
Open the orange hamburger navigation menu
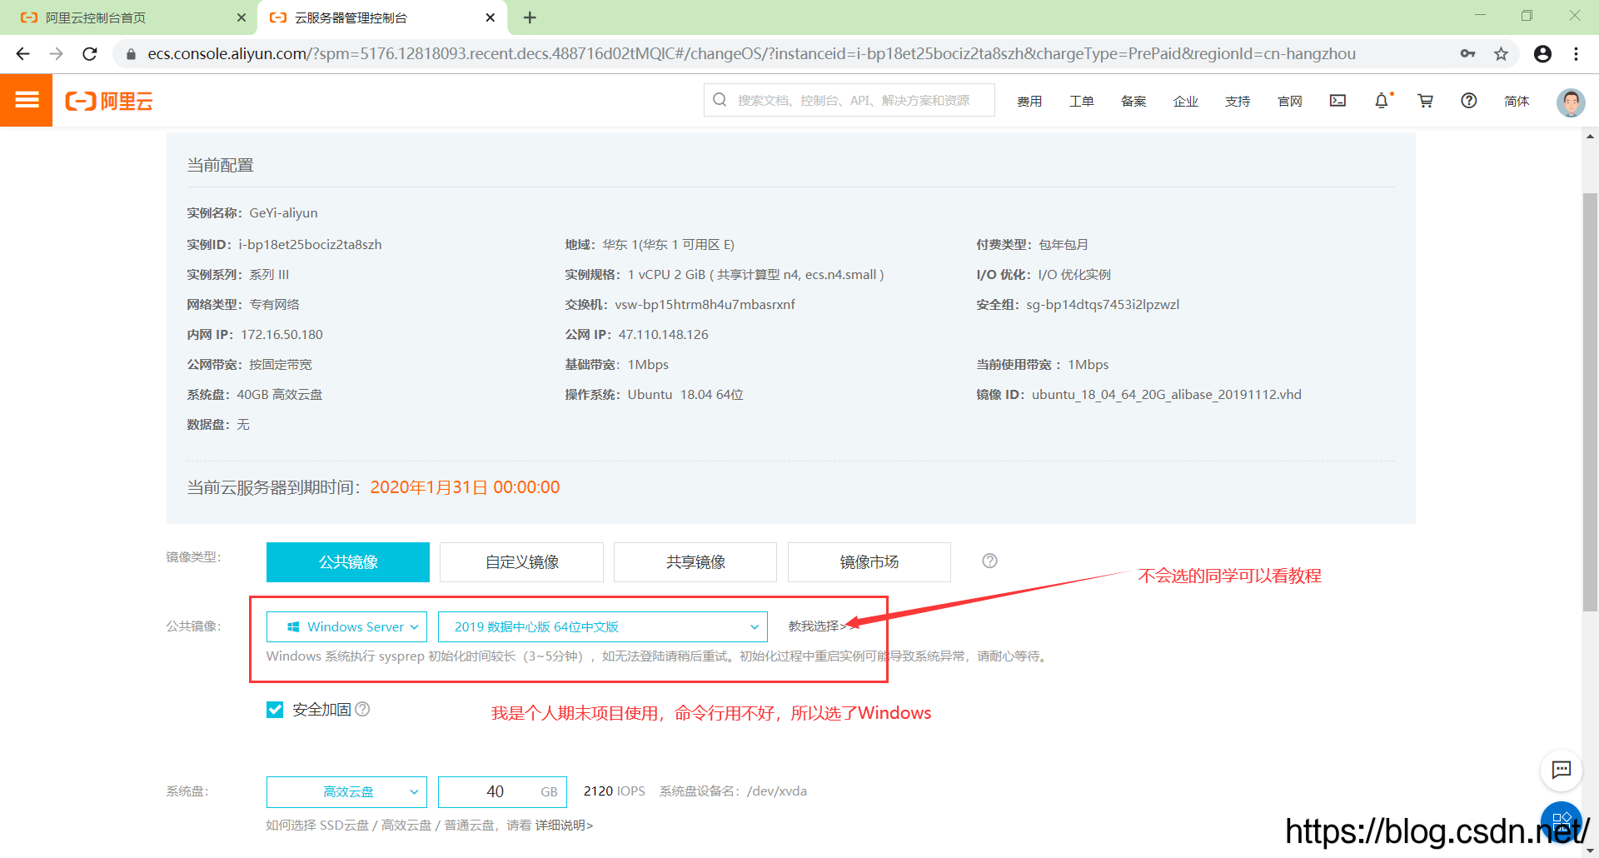[27, 100]
